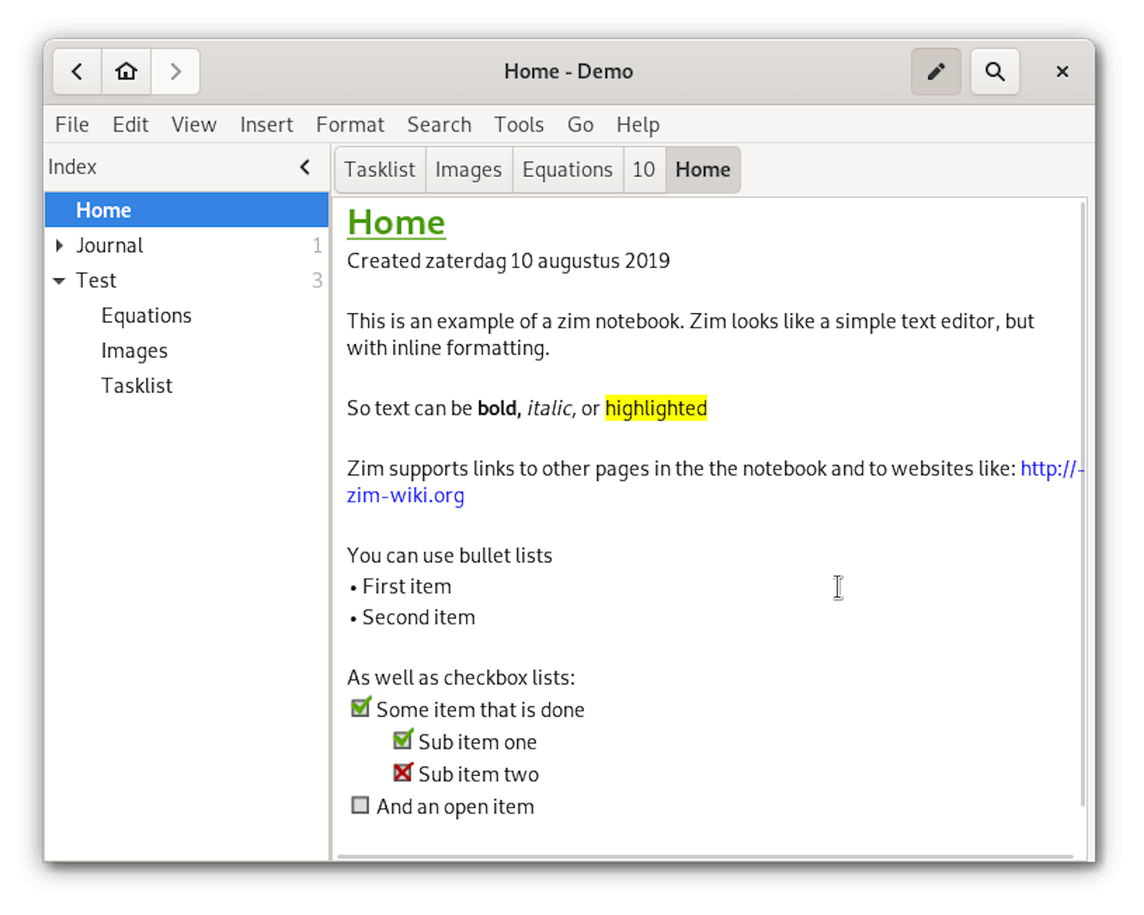Switch to the Tasklist tab
This screenshot has height=915, width=1144.
click(378, 170)
